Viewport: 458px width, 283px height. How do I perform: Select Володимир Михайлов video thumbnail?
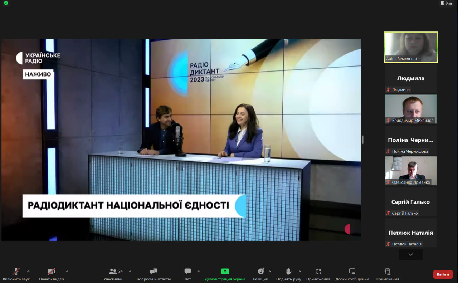(411, 109)
